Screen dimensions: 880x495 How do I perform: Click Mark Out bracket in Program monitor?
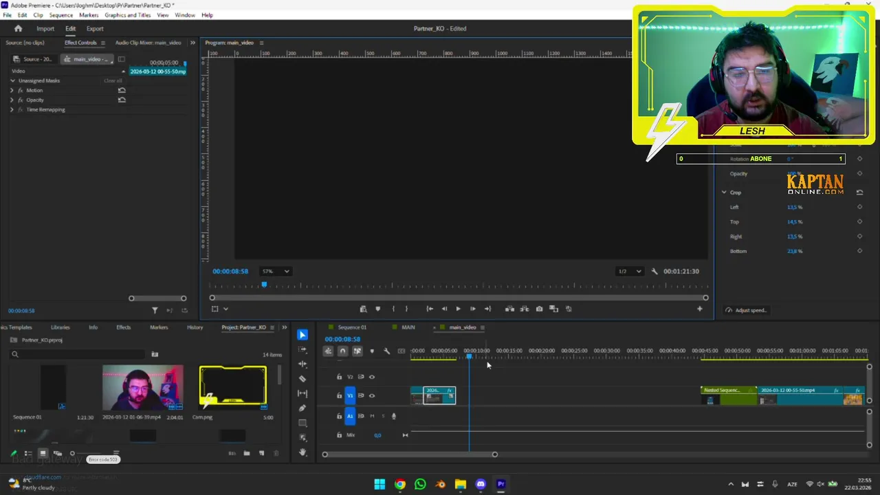[x=406, y=309]
